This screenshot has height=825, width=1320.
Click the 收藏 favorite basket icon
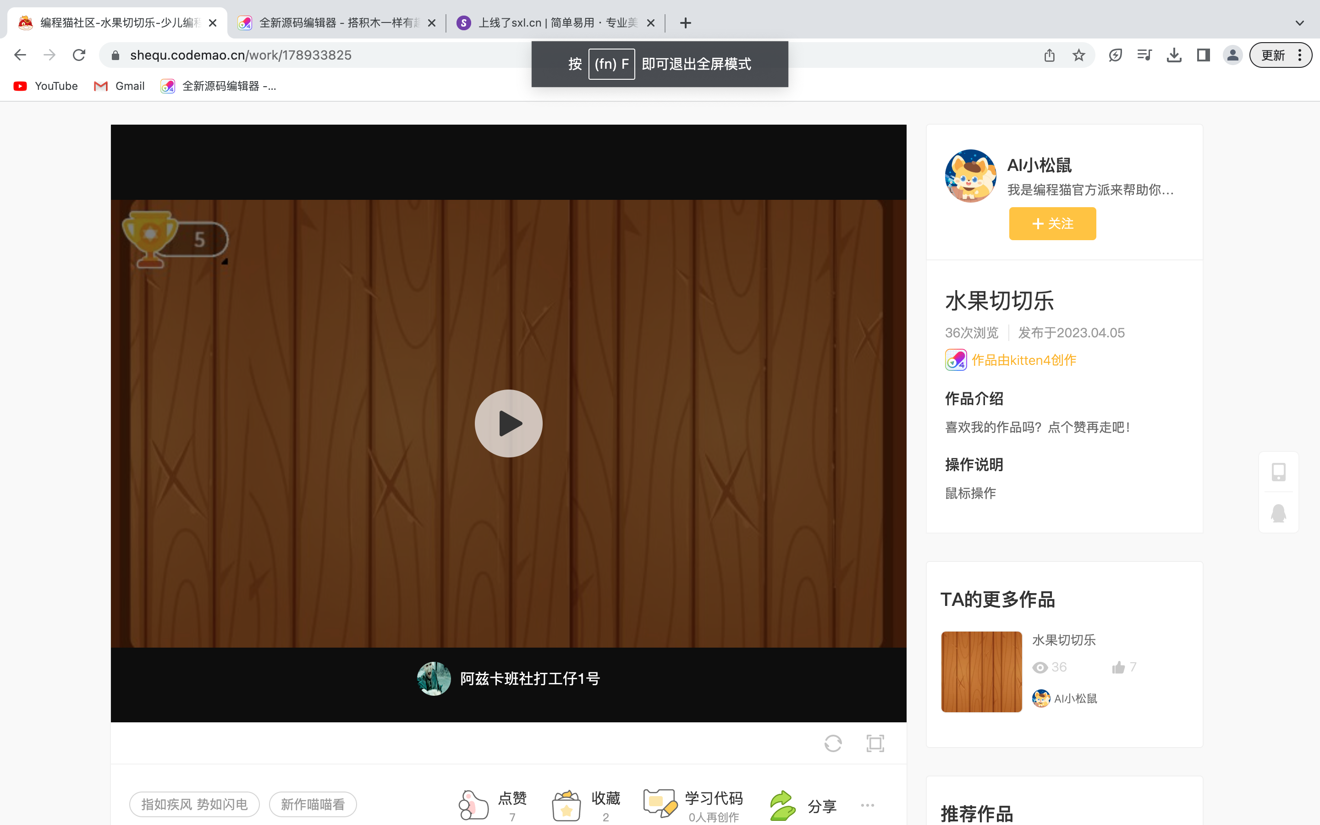(566, 805)
